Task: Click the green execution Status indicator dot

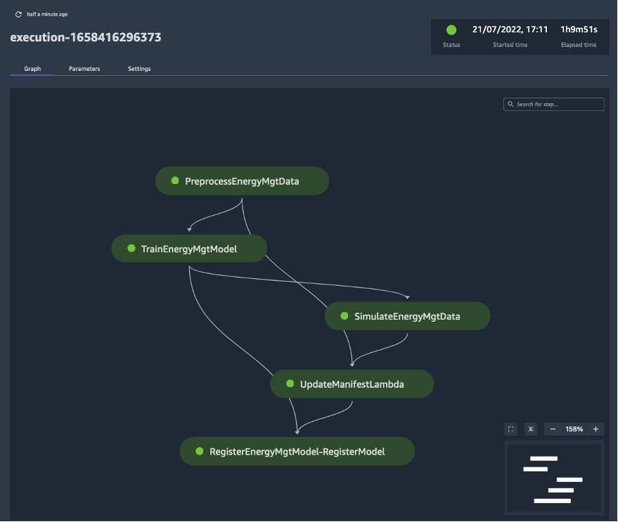Action: point(451,30)
